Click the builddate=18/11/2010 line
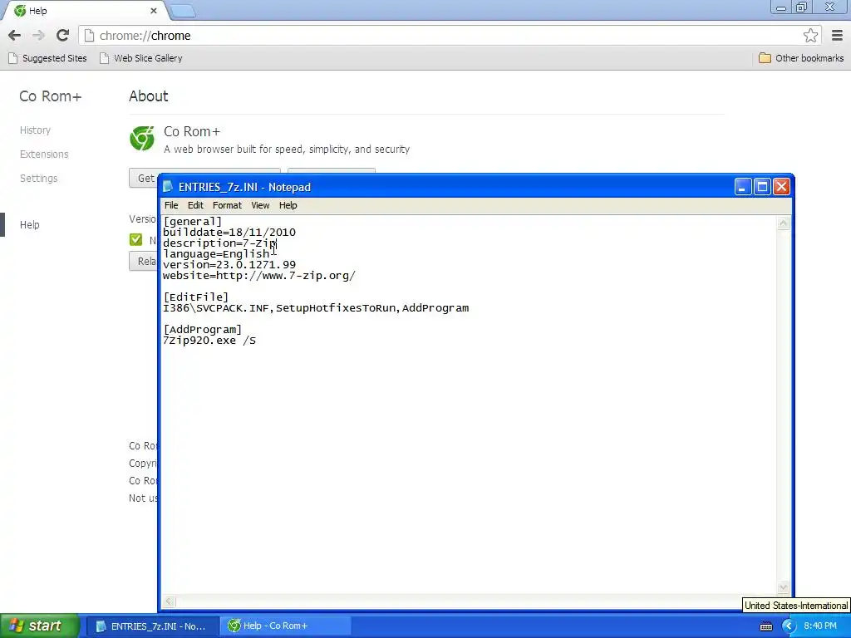 point(229,233)
